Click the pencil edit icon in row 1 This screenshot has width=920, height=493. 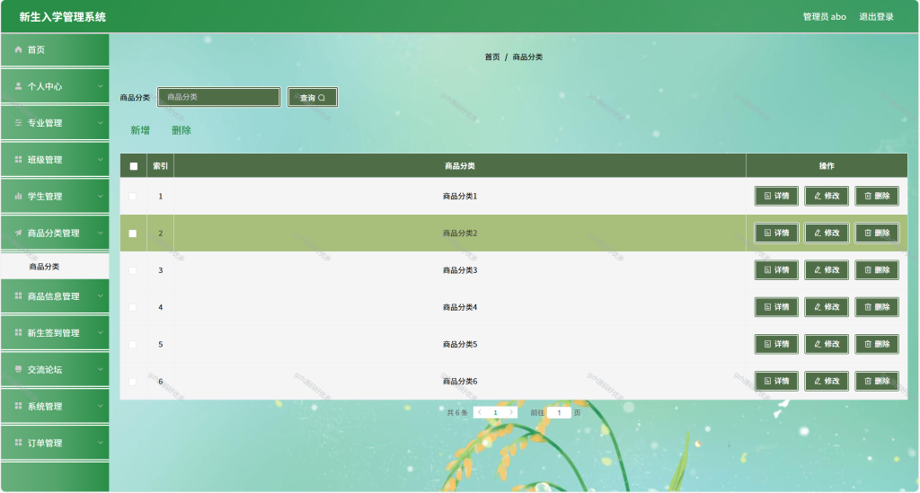818,196
